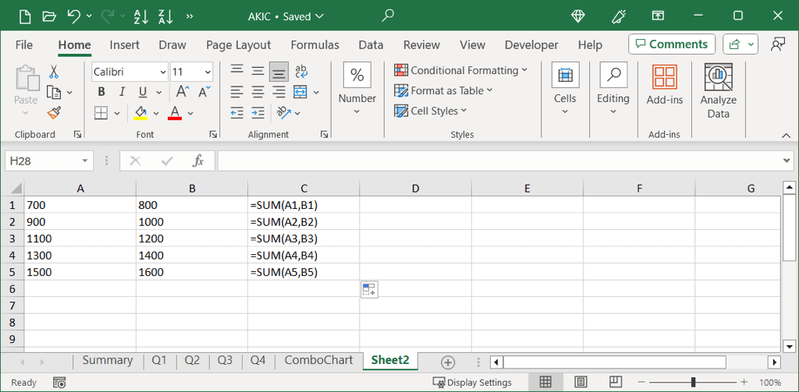Toggle Italic formatting

(122, 92)
